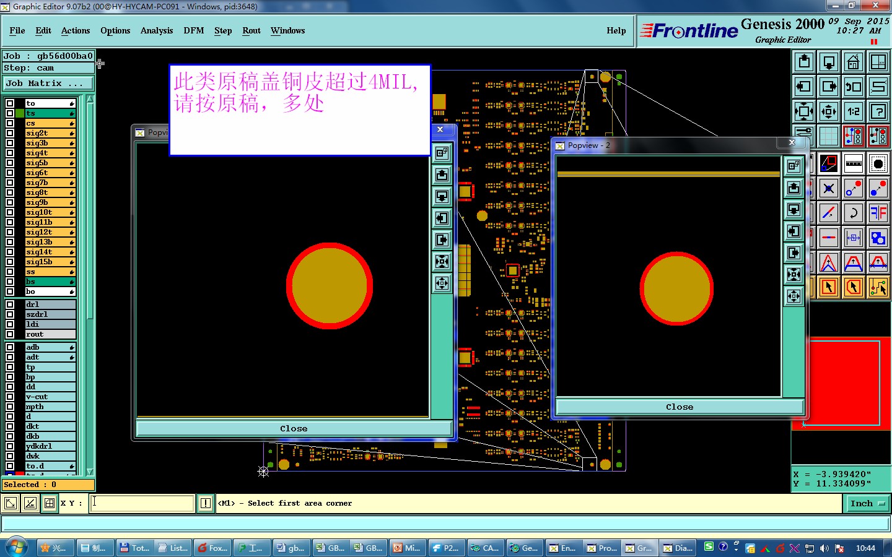Open the Fox... taskbar item
The width and height of the screenshot is (892, 557).
pyautogui.click(x=212, y=548)
